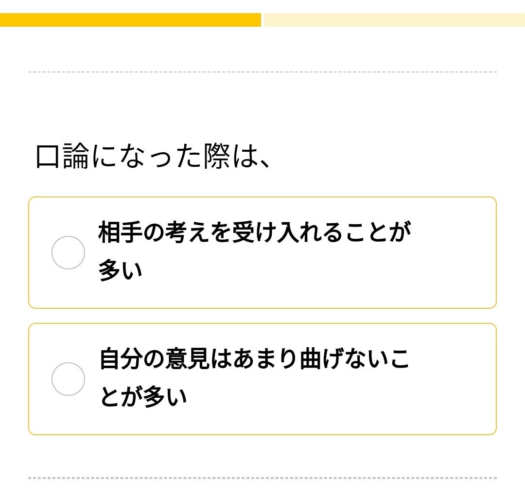Choose the answer text 自分の意見はあまり曲げないこ
Screen dimensions: 525x497
[254, 359]
